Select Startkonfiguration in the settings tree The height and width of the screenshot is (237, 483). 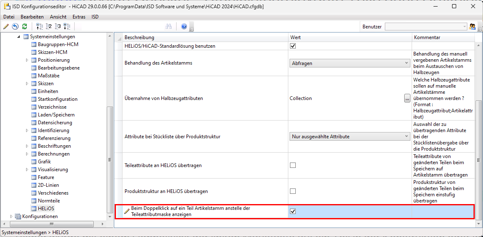[x=57, y=99]
